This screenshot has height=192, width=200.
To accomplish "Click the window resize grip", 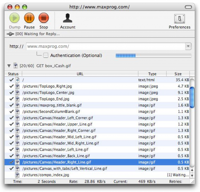I will pyautogui.click(x=193, y=182).
